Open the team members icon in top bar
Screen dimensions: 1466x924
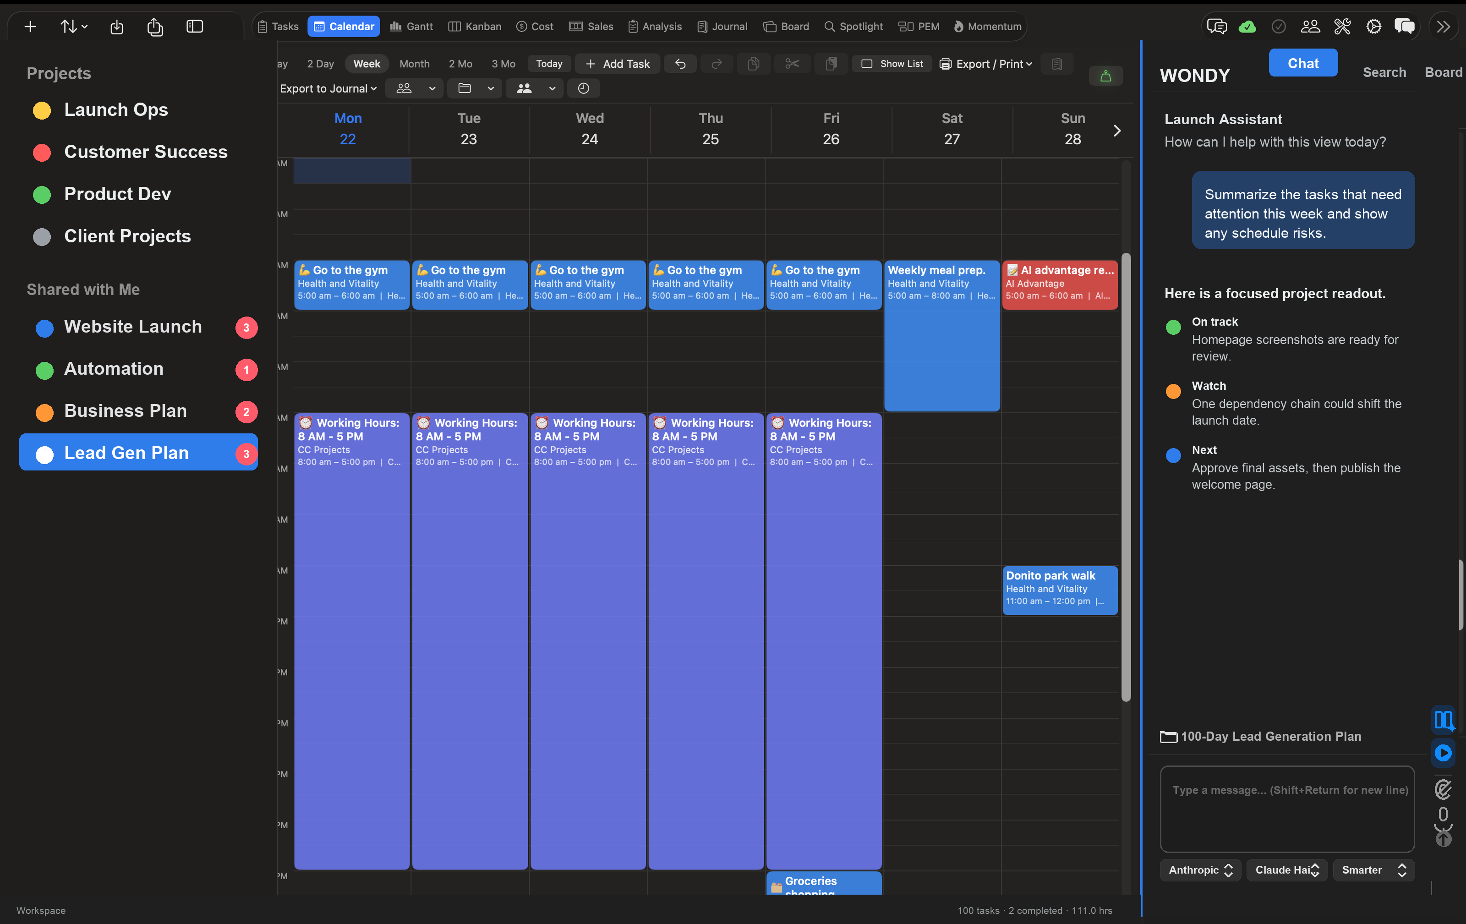click(x=1310, y=26)
